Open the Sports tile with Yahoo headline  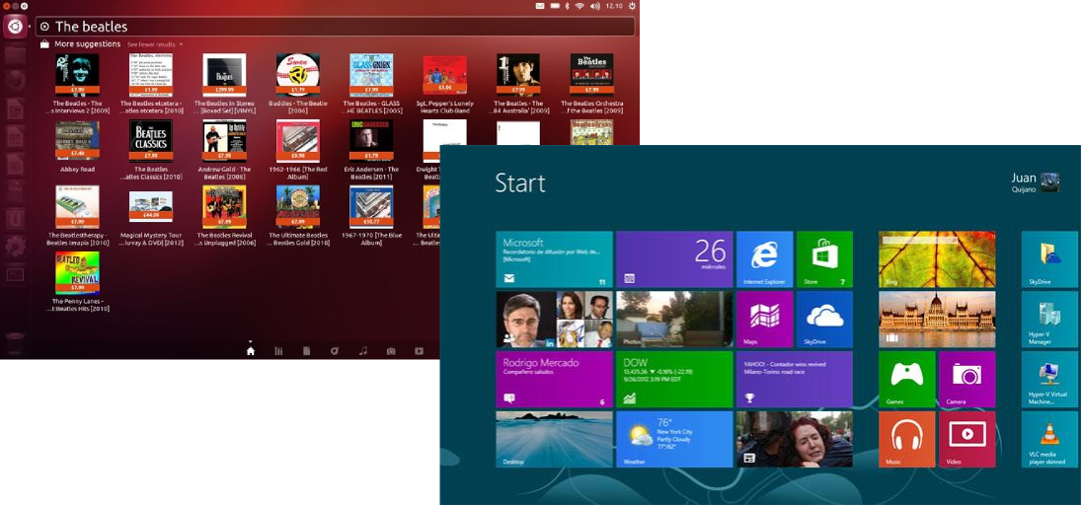pyautogui.click(x=794, y=379)
